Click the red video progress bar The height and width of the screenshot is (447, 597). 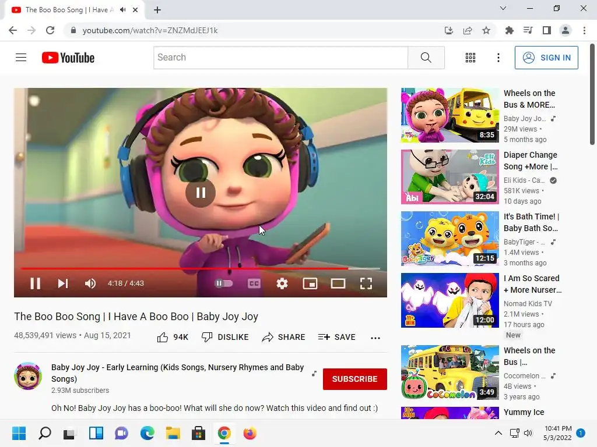coord(201,268)
